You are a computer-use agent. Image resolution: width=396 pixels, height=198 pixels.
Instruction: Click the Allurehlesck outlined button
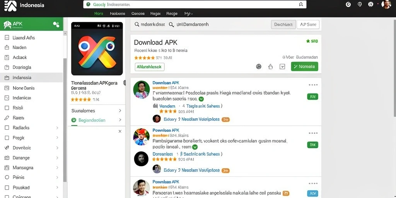150,67
